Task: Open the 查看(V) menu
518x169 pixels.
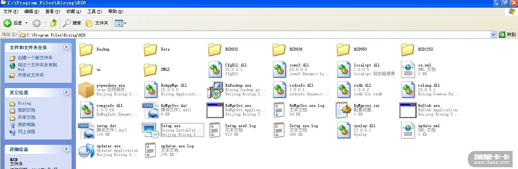Action: pos(53,12)
